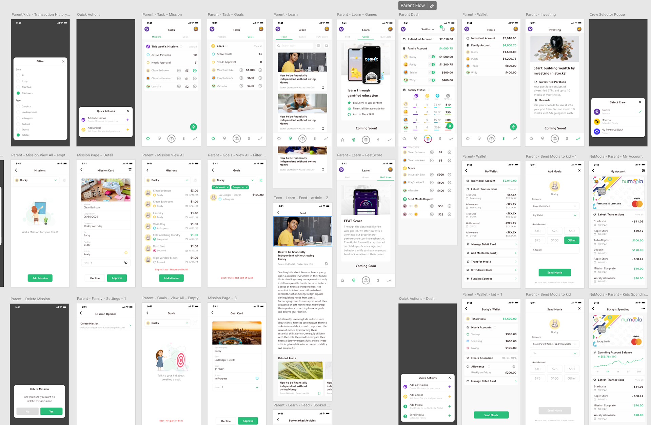Select Needs Approval radio in Filter popup
Screen dimensions: 651x425
point(18,112)
